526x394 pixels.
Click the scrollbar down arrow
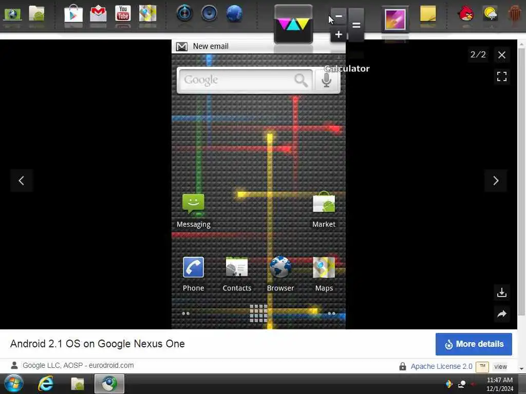(x=522, y=368)
